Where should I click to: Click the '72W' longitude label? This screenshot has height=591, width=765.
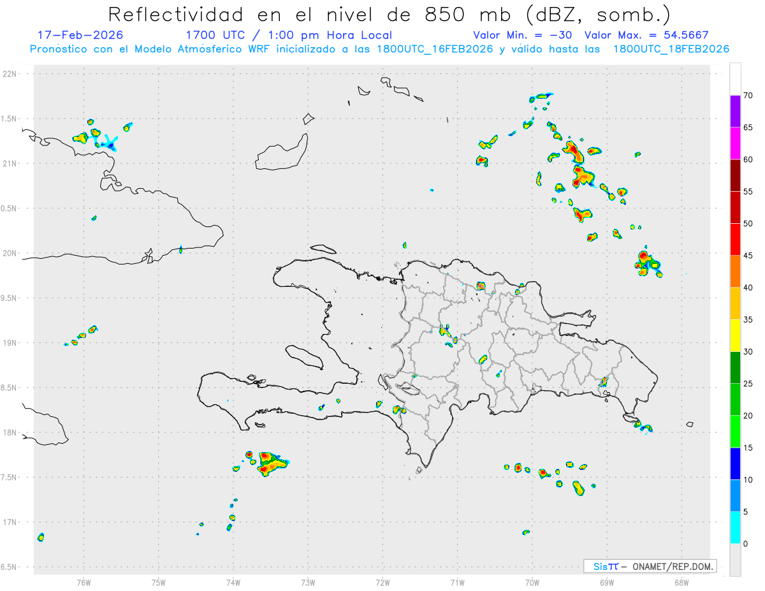382,583
